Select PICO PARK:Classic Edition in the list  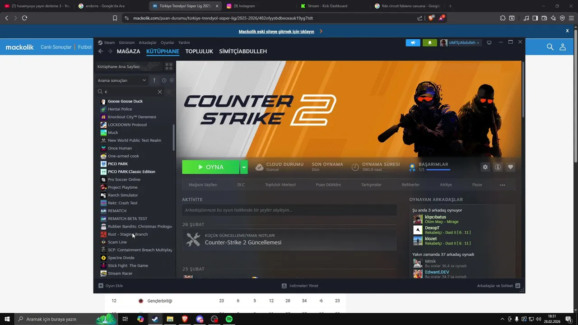pyautogui.click(x=131, y=172)
